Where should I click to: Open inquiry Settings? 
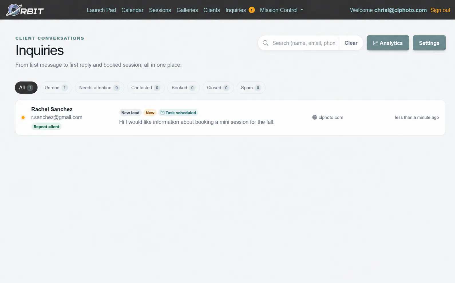point(429,43)
